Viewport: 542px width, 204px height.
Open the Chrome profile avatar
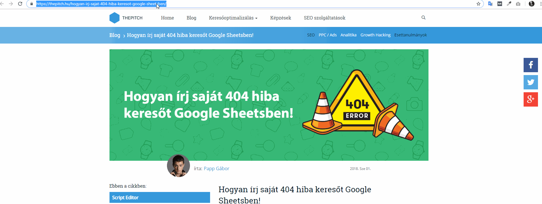click(x=532, y=4)
